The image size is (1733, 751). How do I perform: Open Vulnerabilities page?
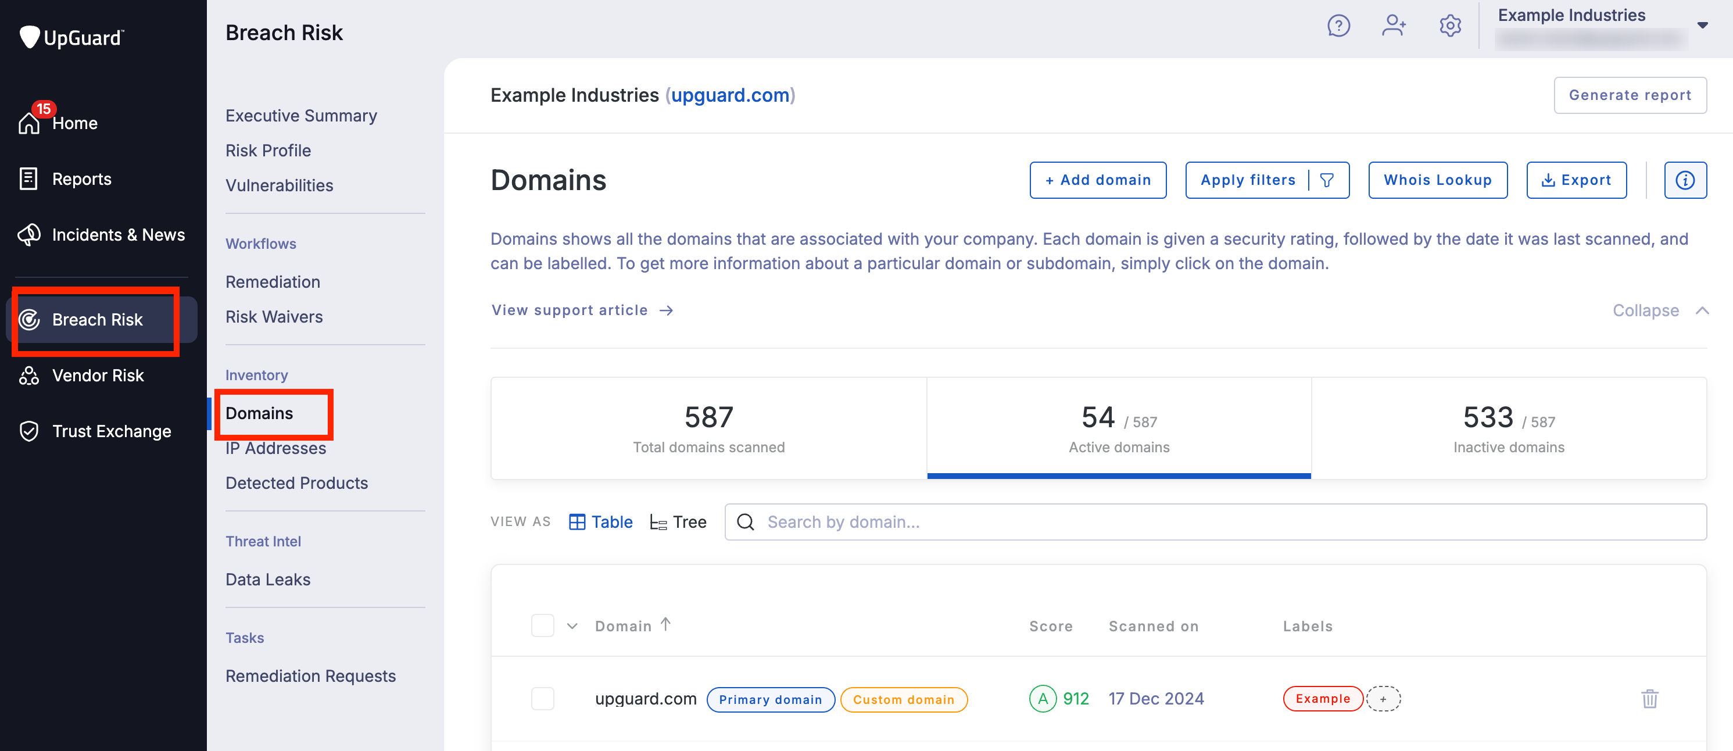pyautogui.click(x=279, y=186)
